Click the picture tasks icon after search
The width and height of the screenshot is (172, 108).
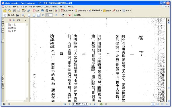pyautogui.click(x=56, y=11)
